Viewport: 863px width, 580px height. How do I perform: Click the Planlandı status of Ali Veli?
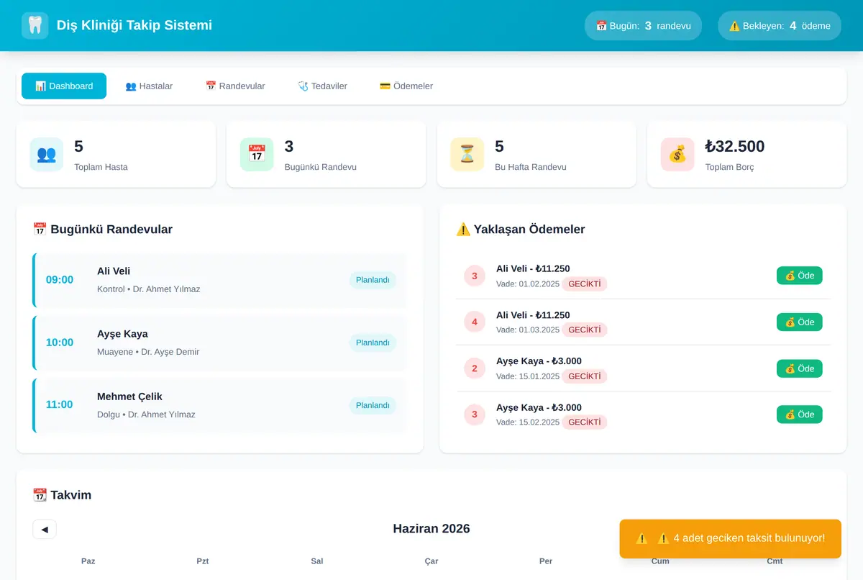pyautogui.click(x=373, y=280)
